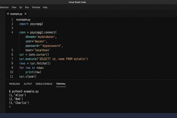This screenshot has width=177, height=118.
Task: Click the 'for' keyword on line 9
Action: pos(21,68)
